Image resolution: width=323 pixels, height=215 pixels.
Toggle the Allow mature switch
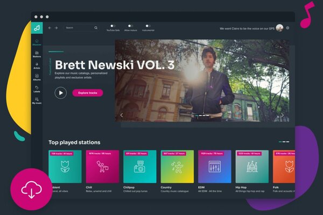pyautogui.click(x=130, y=25)
